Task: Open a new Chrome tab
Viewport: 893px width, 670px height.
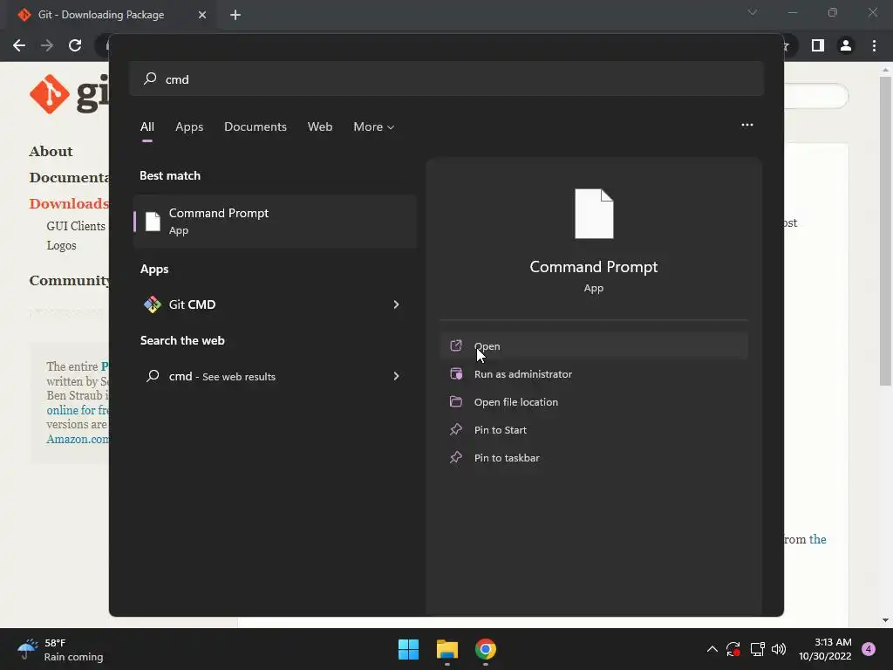Action: coord(235,15)
